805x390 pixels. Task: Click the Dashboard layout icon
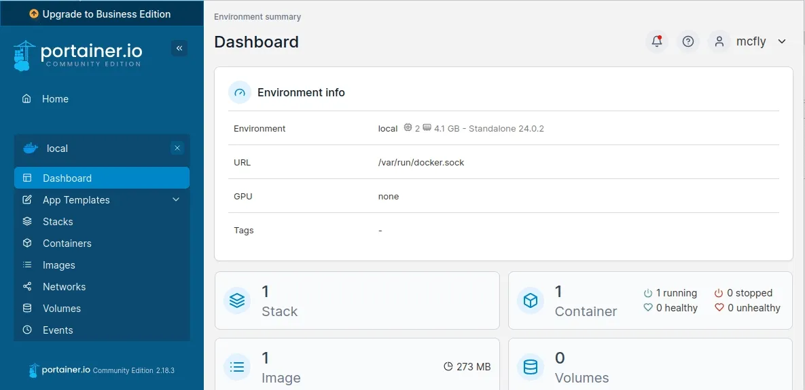coord(27,178)
